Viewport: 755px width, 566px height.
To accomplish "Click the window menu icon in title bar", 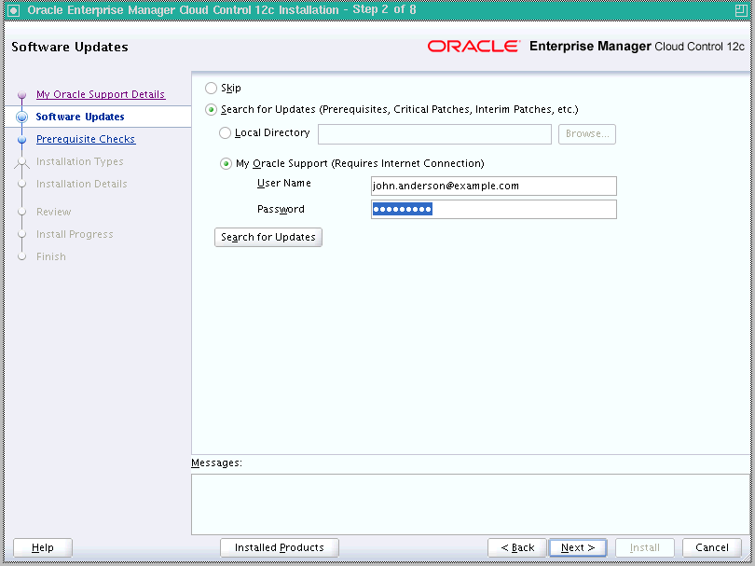I will coord(13,10).
